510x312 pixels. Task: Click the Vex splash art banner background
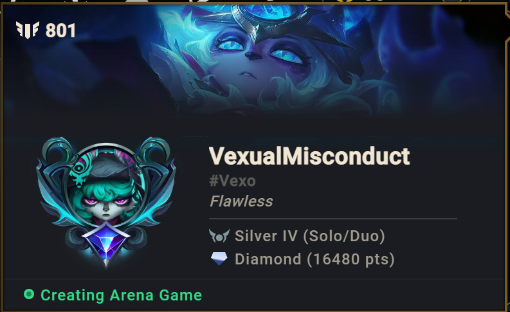coord(253,62)
